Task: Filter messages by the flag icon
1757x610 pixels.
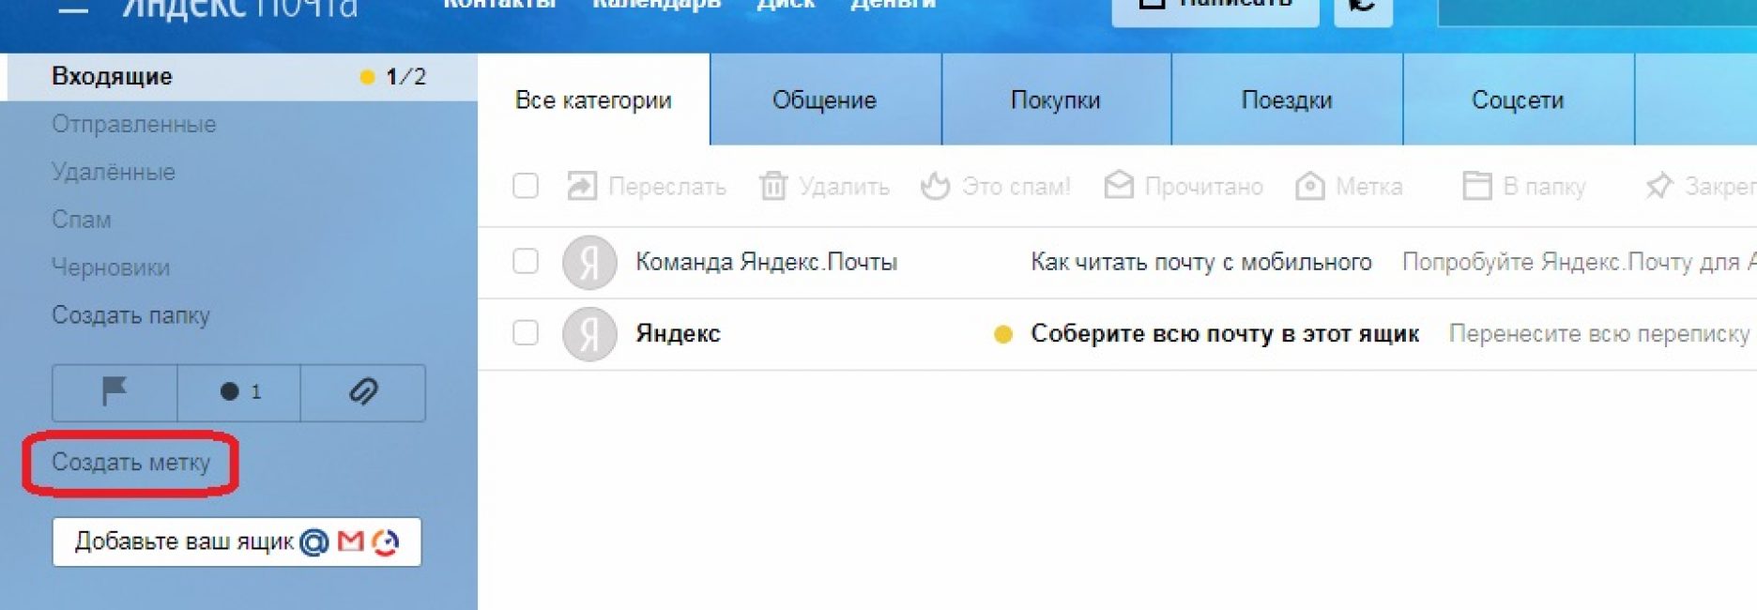Action: coord(115,392)
